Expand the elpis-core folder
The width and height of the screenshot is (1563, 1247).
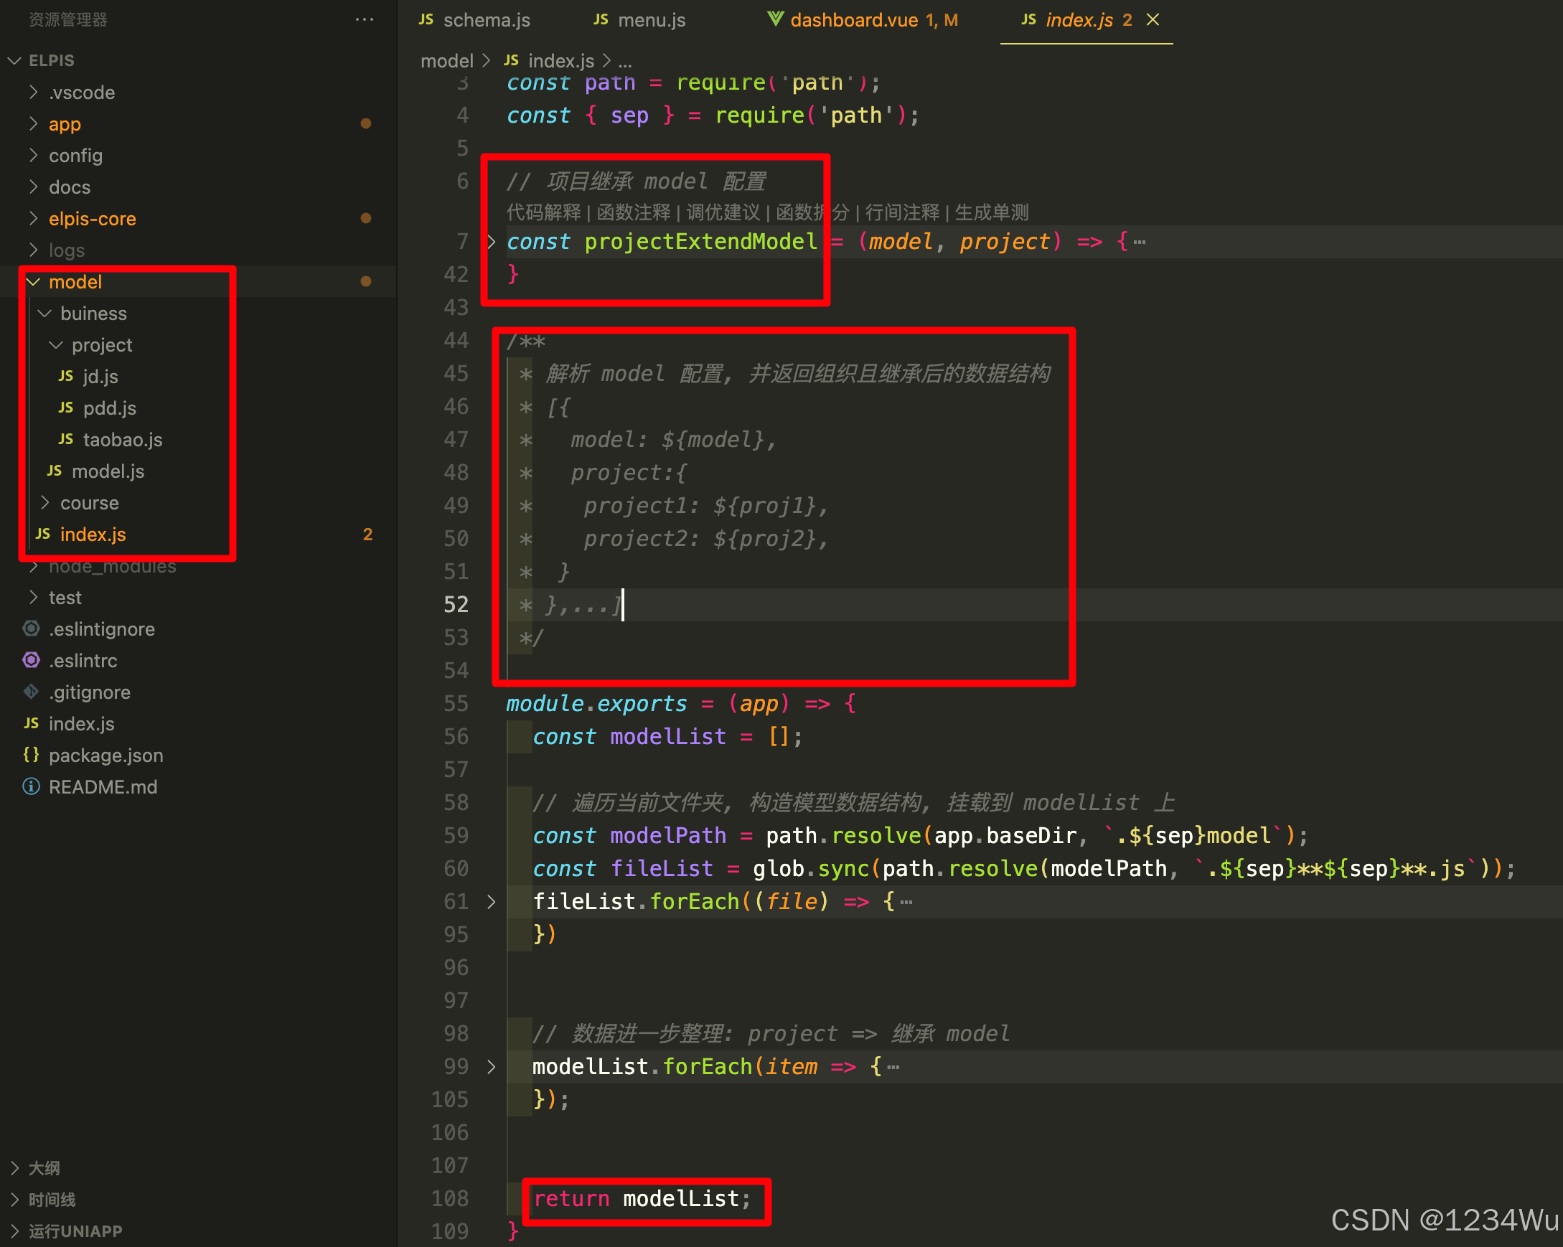tap(33, 218)
